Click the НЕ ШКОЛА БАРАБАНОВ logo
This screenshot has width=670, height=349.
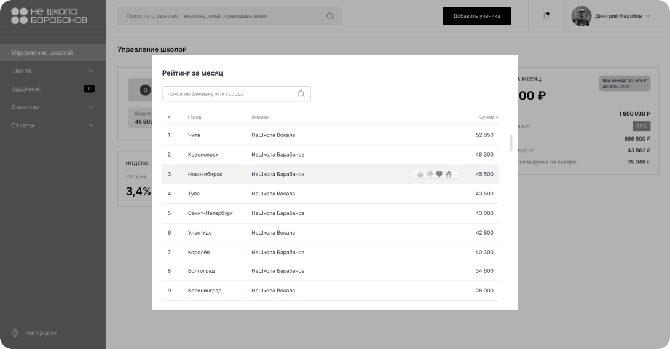49,16
